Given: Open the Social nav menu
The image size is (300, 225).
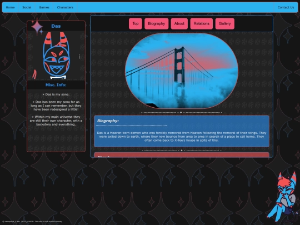Looking at the screenshot, I should pos(27,7).
